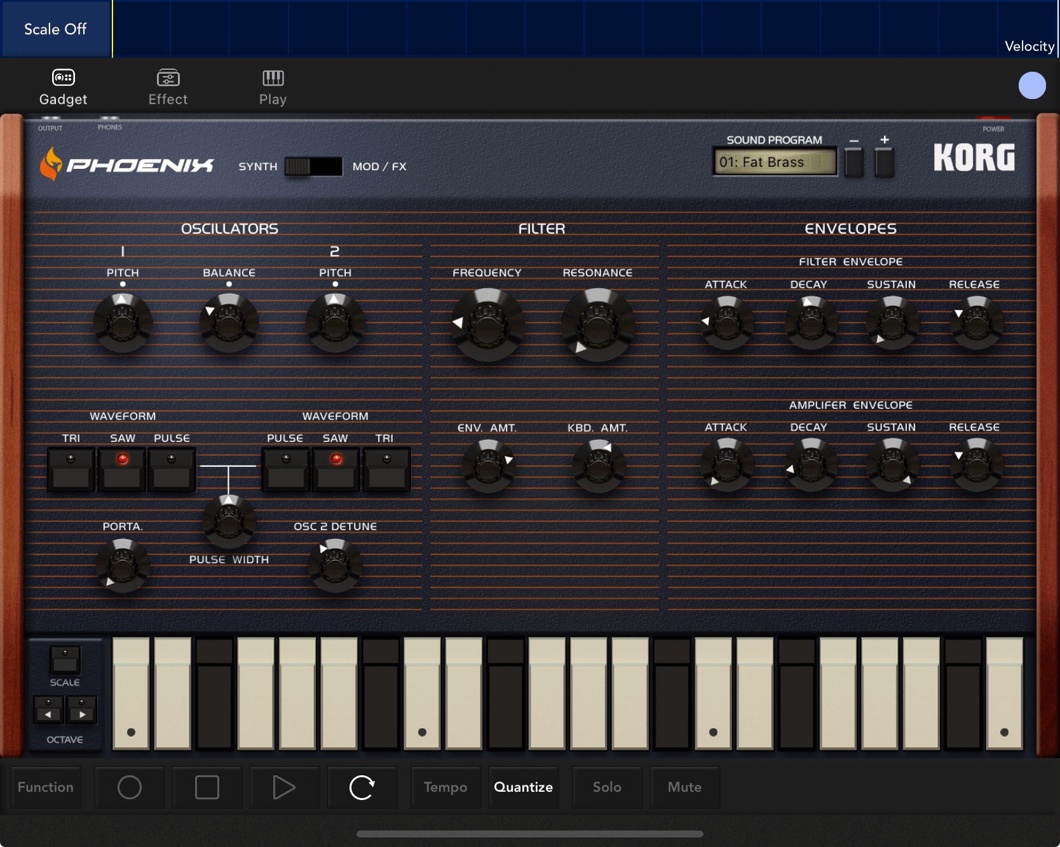Viewport: 1060px width, 847px height.
Task: Click the ENV. AMT. knob
Action: click(x=488, y=466)
